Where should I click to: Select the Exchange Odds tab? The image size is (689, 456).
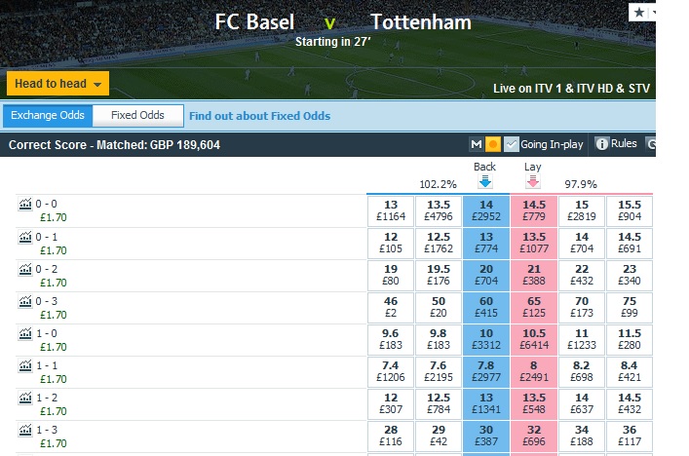coord(48,116)
